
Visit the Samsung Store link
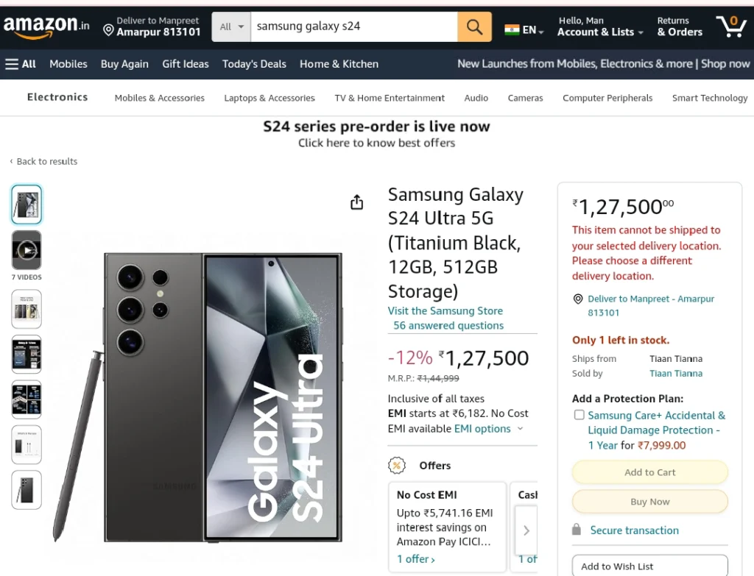[x=445, y=311]
